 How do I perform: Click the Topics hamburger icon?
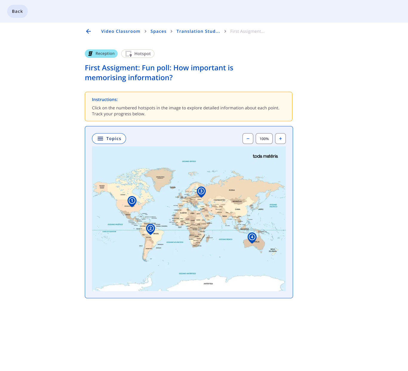[x=100, y=139]
